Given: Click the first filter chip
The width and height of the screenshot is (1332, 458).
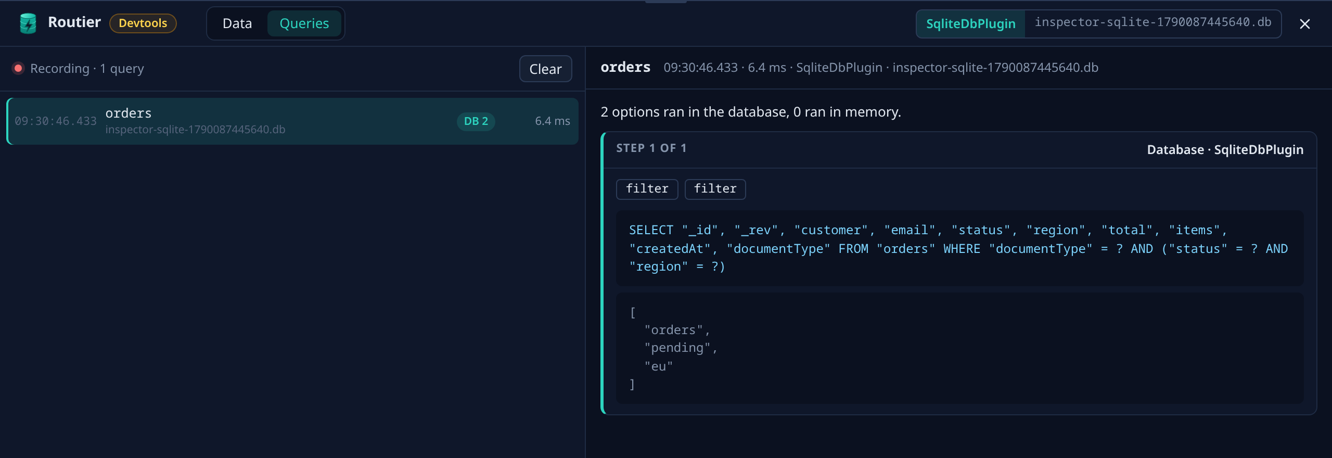Looking at the screenshot, I should click(647, 189).
